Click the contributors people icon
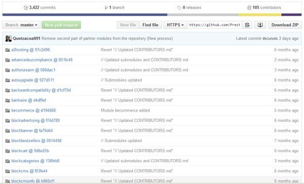 pyautogui.click(x=249, y=8)
